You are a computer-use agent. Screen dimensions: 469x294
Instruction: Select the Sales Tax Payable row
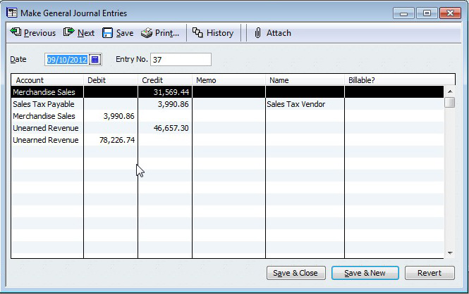[x=47, y=104]
